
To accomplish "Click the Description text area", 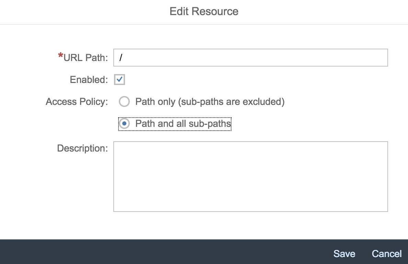I will click(x=251, y=177).
